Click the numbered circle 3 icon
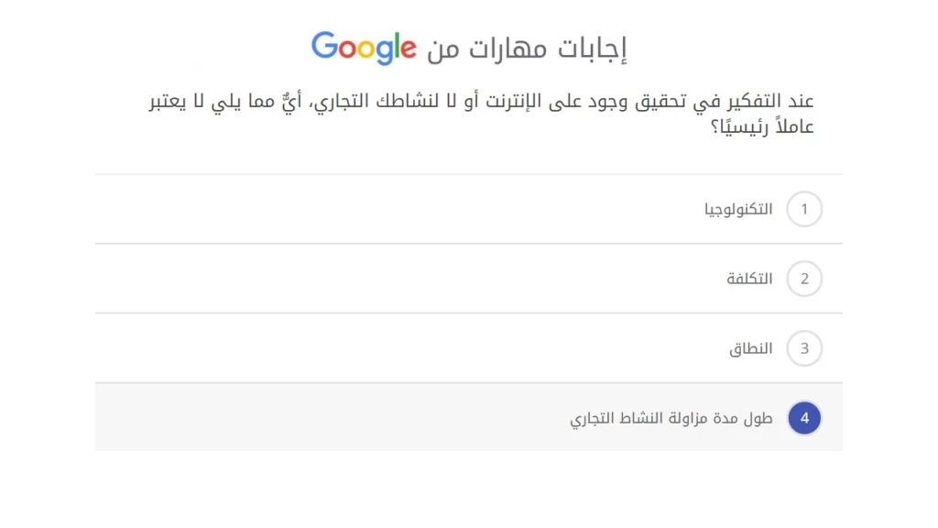 click(804, 348)
